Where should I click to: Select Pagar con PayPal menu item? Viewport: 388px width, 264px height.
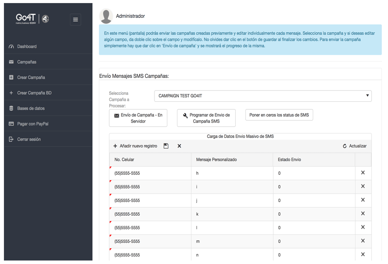33,124
